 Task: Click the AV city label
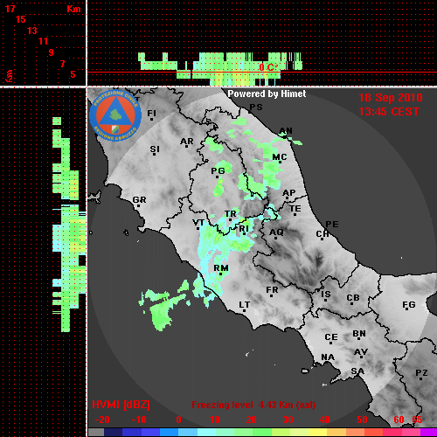pos(361,352)
